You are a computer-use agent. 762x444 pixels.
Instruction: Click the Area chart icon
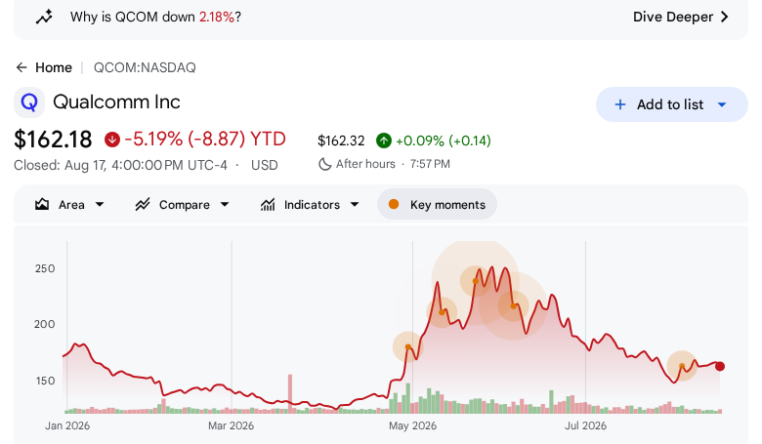coord(42,204)
